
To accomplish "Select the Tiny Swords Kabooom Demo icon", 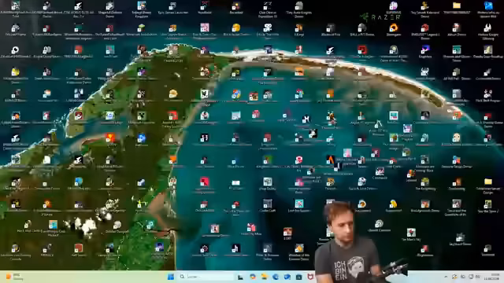I will point(425,9).
